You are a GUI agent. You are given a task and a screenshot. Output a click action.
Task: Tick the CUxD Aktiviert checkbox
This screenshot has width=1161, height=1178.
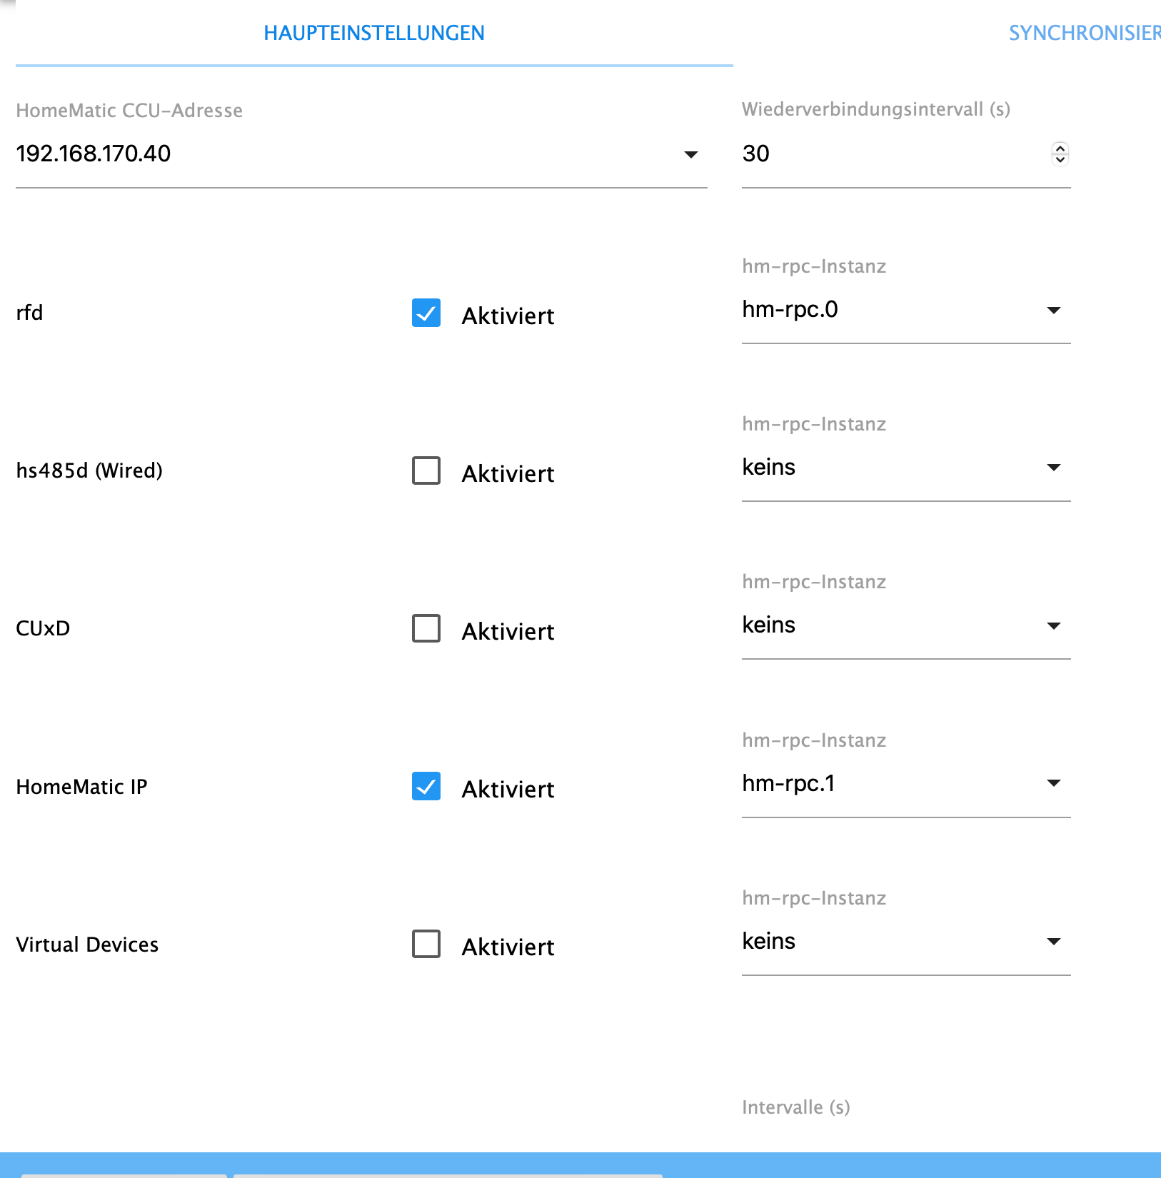click(426, 628)
